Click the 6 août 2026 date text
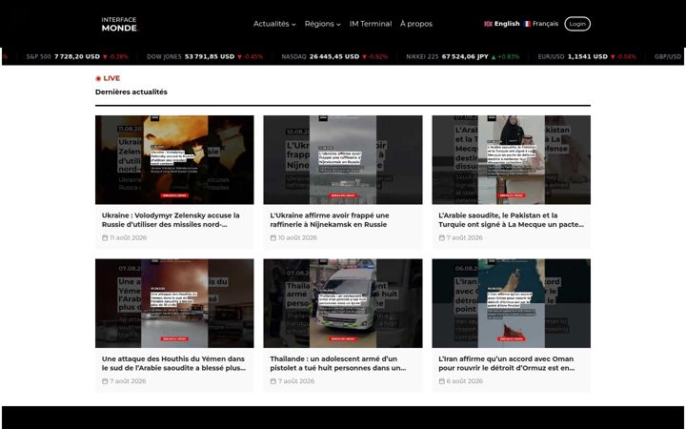Screen dimensions: 686x429 point(465,381)
